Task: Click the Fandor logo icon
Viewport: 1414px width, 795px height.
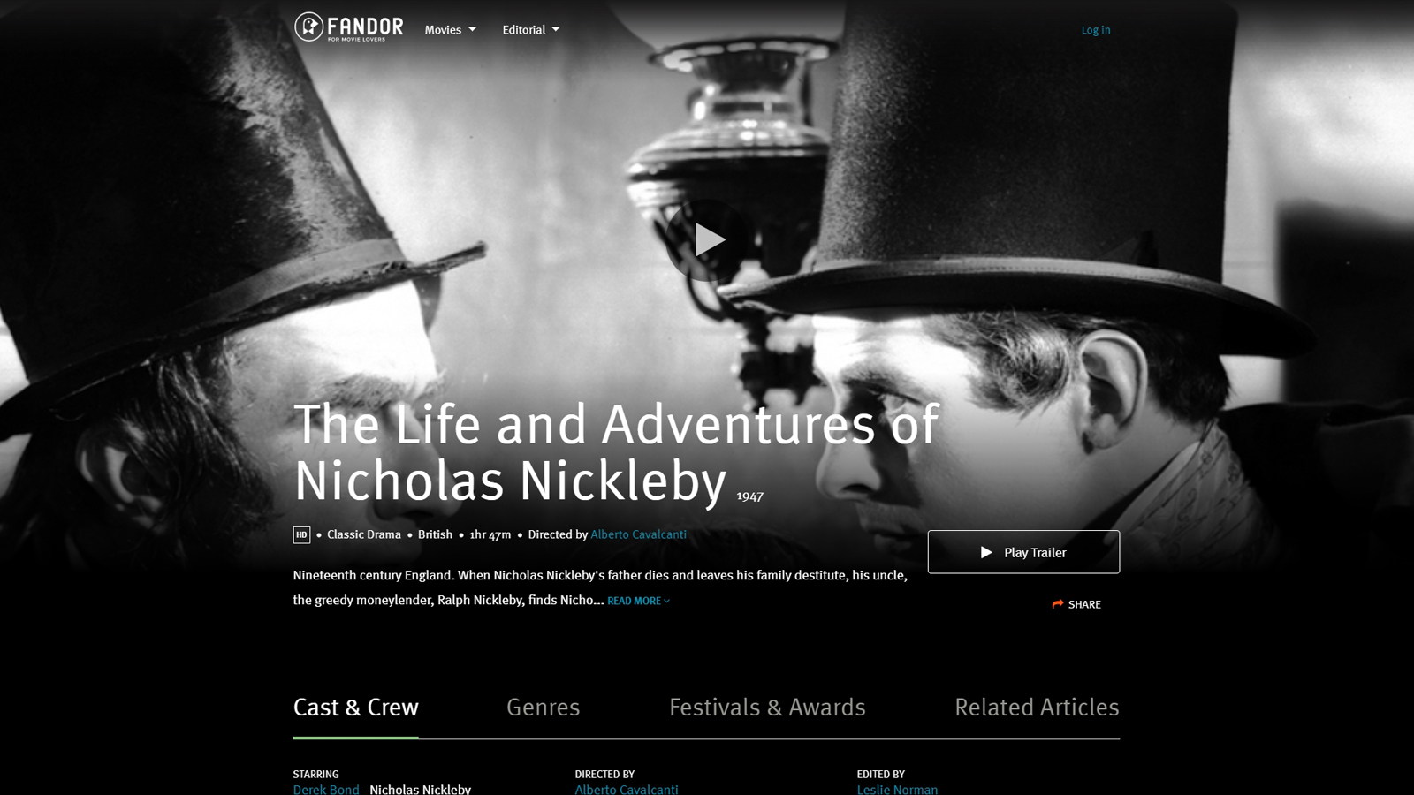Action: [x=308, y=26]
